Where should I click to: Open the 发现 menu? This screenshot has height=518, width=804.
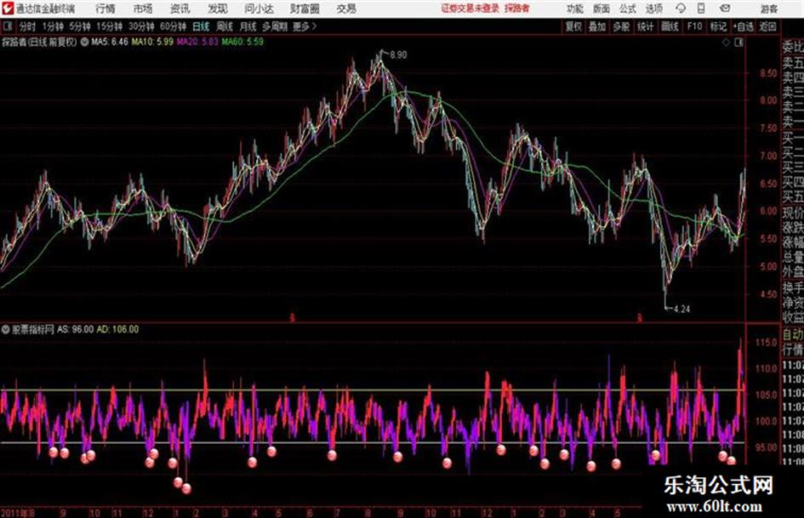[218, 9]
